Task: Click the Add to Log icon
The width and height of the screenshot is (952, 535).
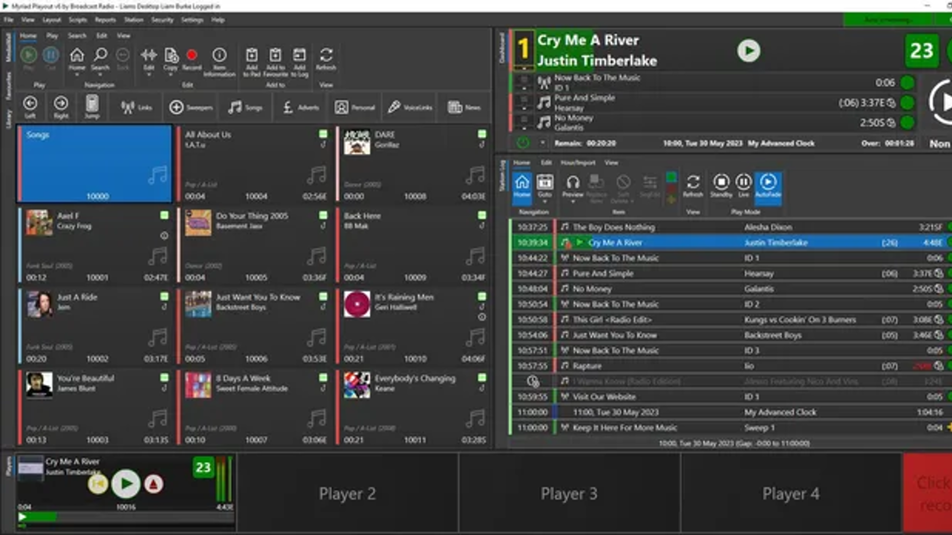Action: pos(299,62)
